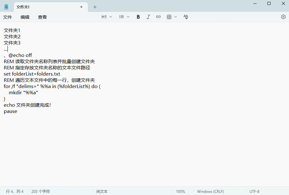Click the REM 读取文件夹名称列表 comment line
The width and height of the screenshot is (289, 195).
[x=49, y=62]
